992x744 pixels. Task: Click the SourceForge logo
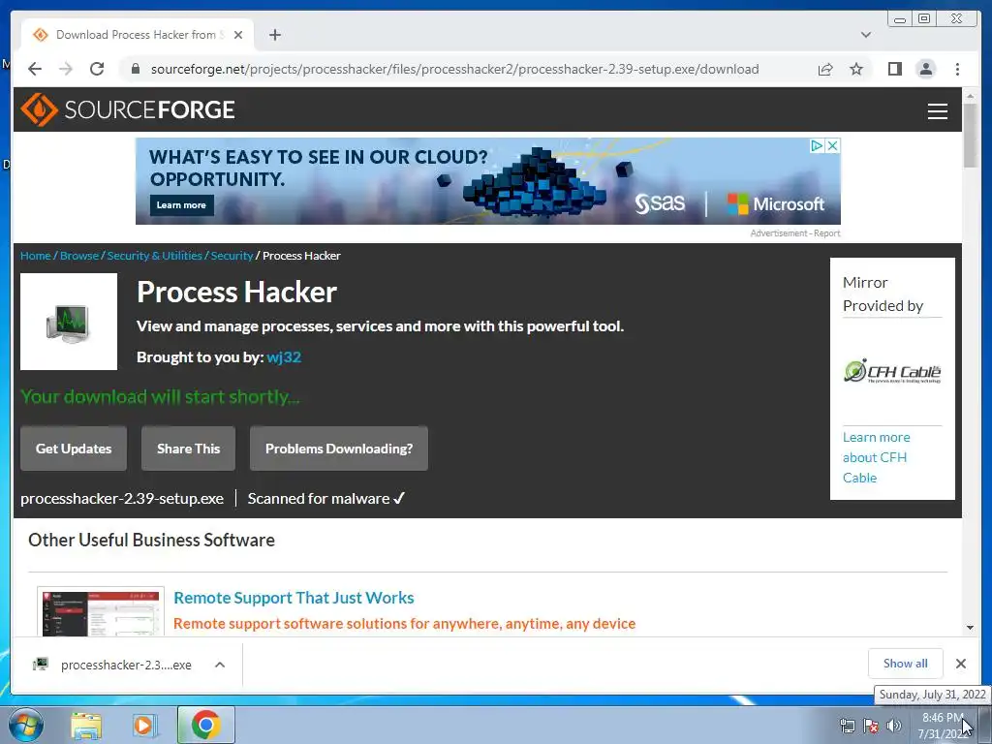(127, 109)
